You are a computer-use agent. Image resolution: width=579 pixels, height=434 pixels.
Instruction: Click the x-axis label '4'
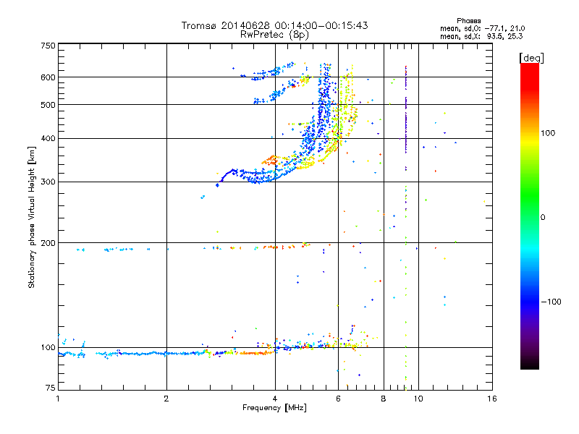275,399
